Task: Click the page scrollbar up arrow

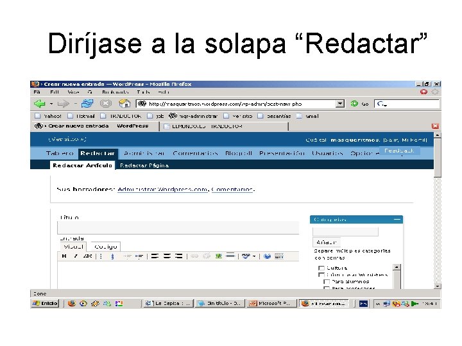Action: 438,135
